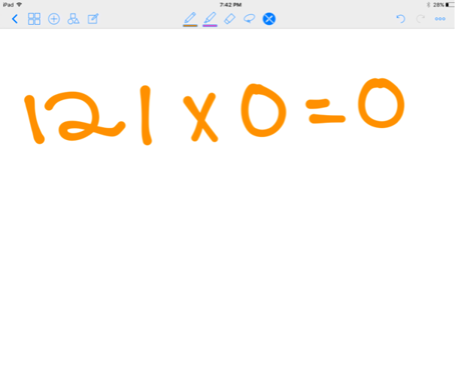The width and height of the screenshot is (455, 390).
Task: Open the three-dots more options menu
Action: 441,19
